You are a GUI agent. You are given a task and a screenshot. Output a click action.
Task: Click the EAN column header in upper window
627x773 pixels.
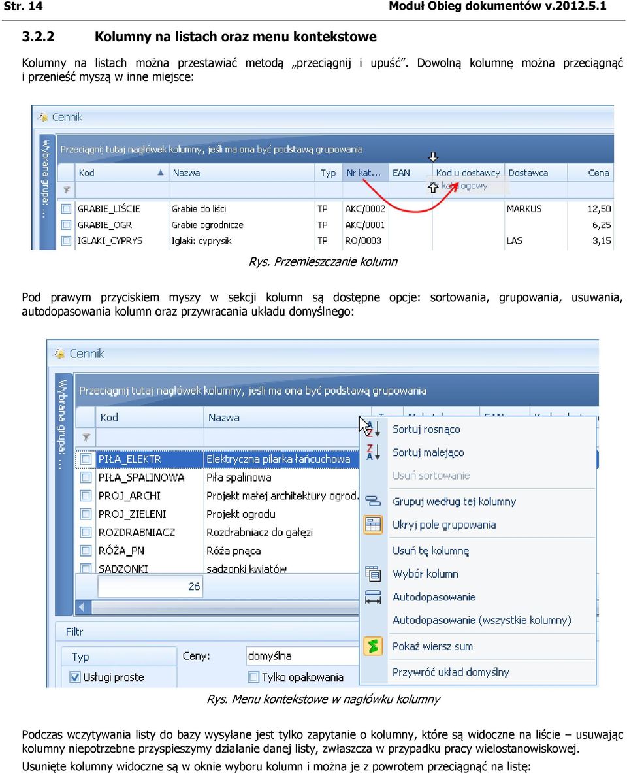tap(410, 173)
